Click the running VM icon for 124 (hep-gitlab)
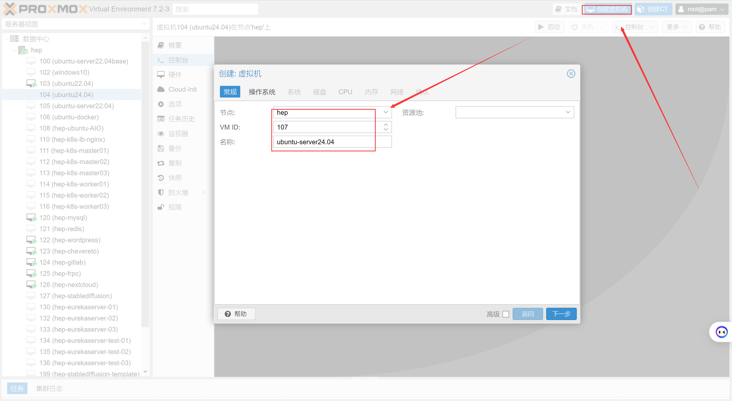 coord(32,262)
